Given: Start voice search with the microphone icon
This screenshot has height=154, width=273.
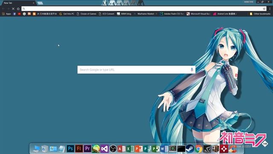Looking at the screenshot, I should coord(192,69).
